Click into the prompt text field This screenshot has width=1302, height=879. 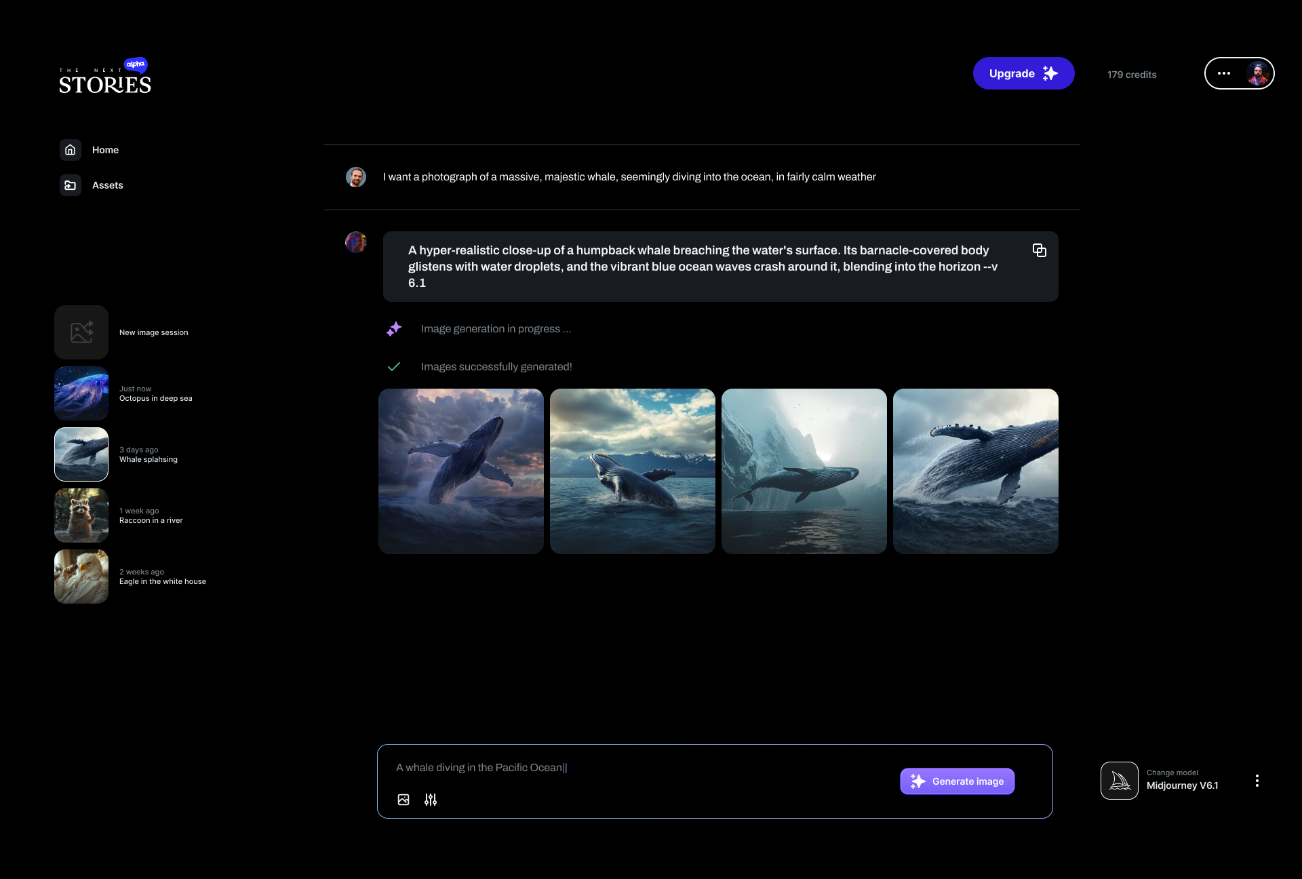[x=610, y=768]
